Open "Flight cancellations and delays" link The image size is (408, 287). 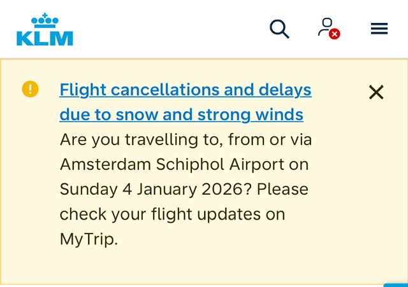(185, 90)
